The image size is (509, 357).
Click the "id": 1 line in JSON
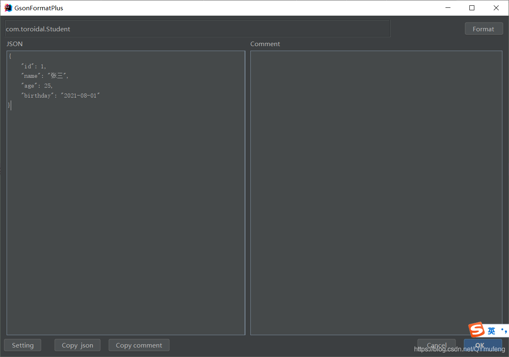(x=34, y=66)
